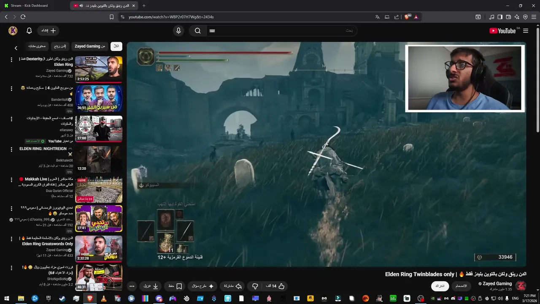Open options for d7oomy_999 challenge video
540x304 pixels.
tap(11, 208)
